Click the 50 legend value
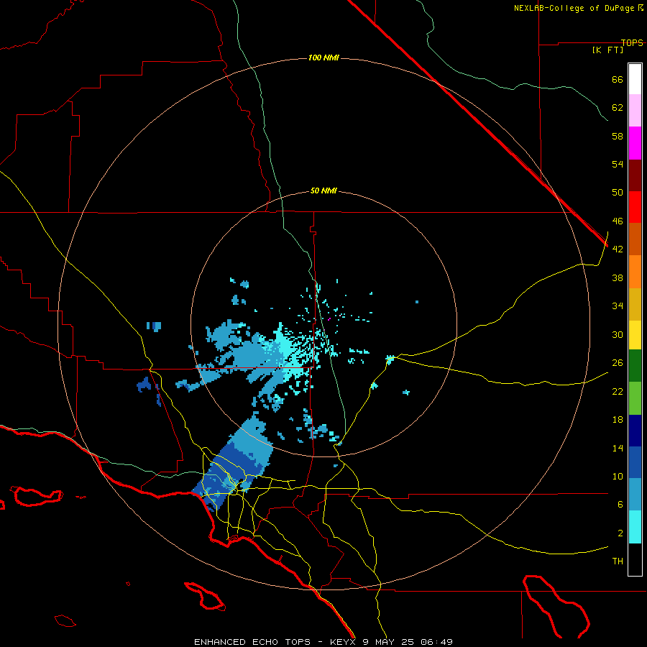 (618, 193)
